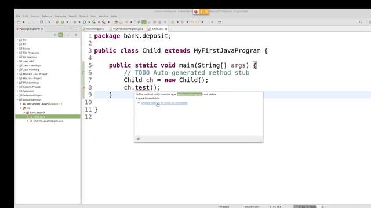Expand the File Programs project
The image size is (371, 208).
click(x=17, y=53)
